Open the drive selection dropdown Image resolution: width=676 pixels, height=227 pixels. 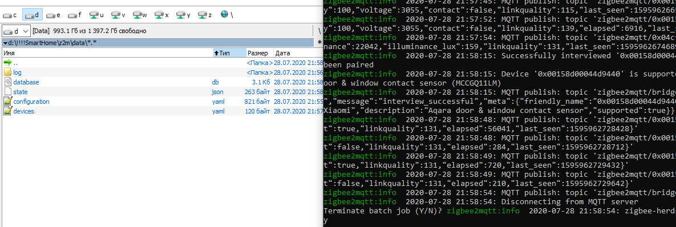(x=16, y=31)
